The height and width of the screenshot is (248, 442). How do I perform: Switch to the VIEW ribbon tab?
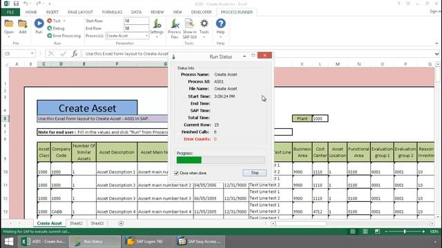pos(177,12)
